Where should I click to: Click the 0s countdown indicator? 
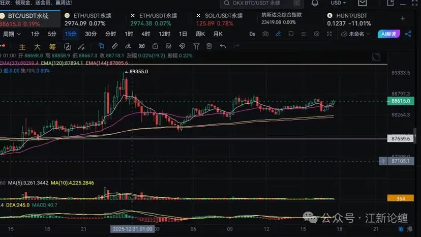(252, 34)
